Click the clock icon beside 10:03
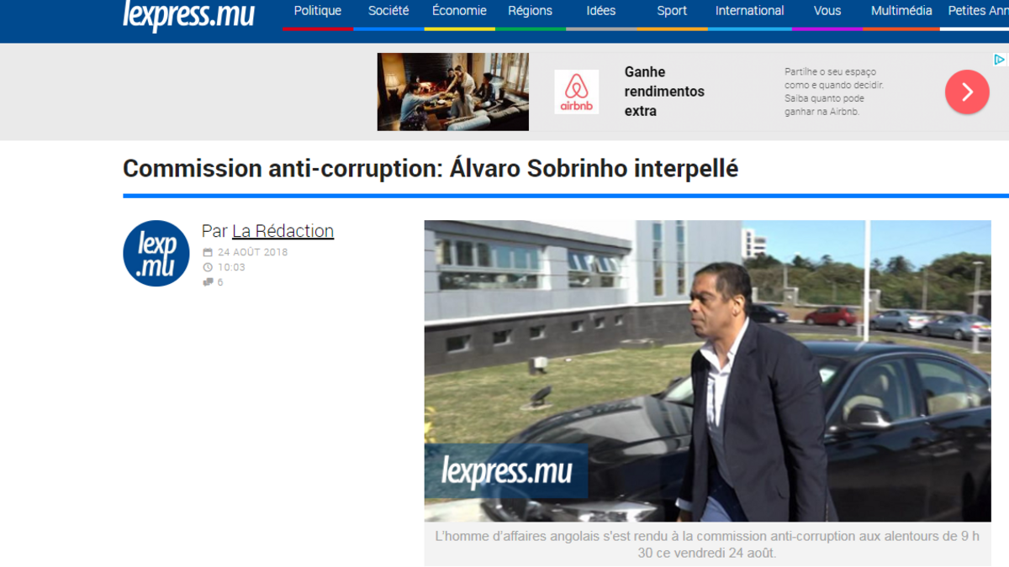 (208, 267)
